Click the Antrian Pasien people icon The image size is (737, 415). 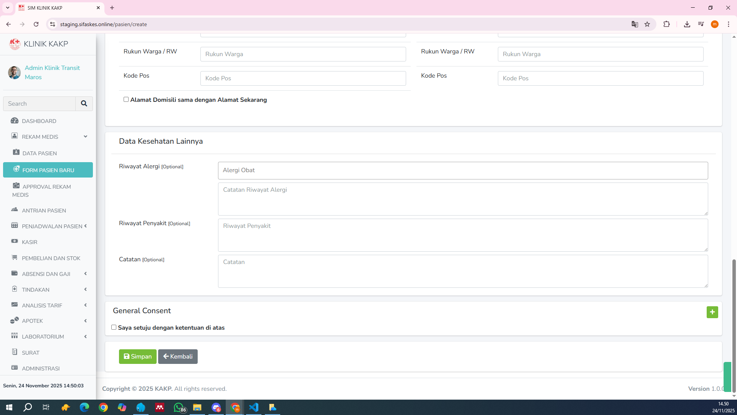coord(15,210)
